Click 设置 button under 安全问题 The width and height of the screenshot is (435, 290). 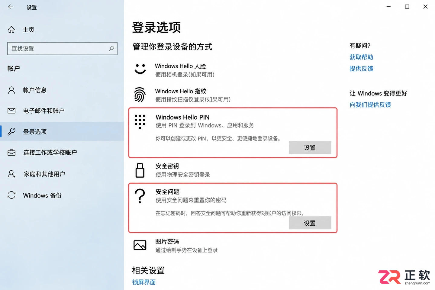[x=310, y=223]
